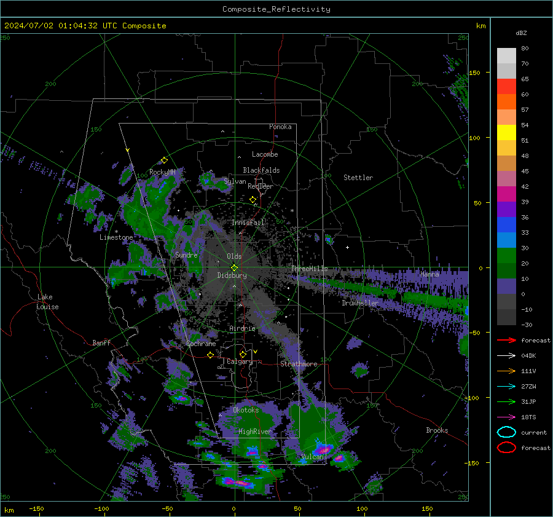Click the Ponoka city label

pos(280,127)
